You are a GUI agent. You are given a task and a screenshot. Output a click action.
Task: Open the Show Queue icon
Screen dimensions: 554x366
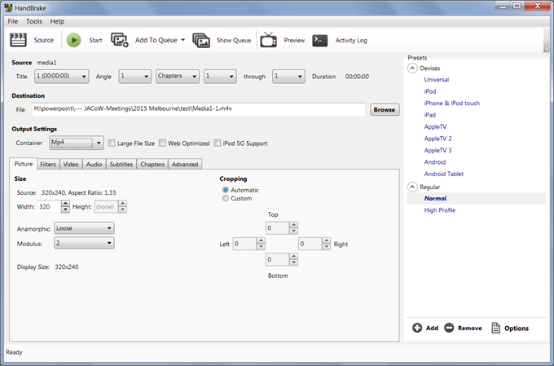(201, 40)
